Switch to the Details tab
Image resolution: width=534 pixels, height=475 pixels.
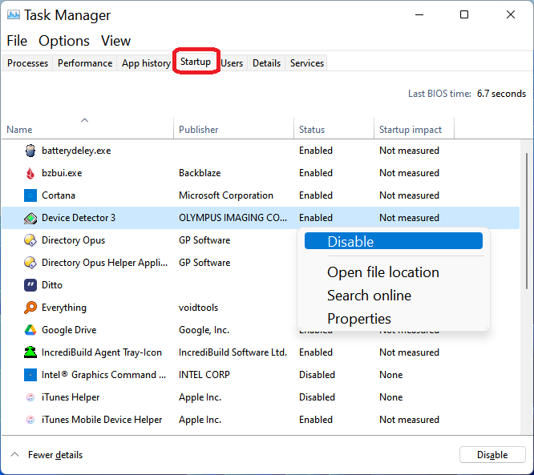coord(266,63)
